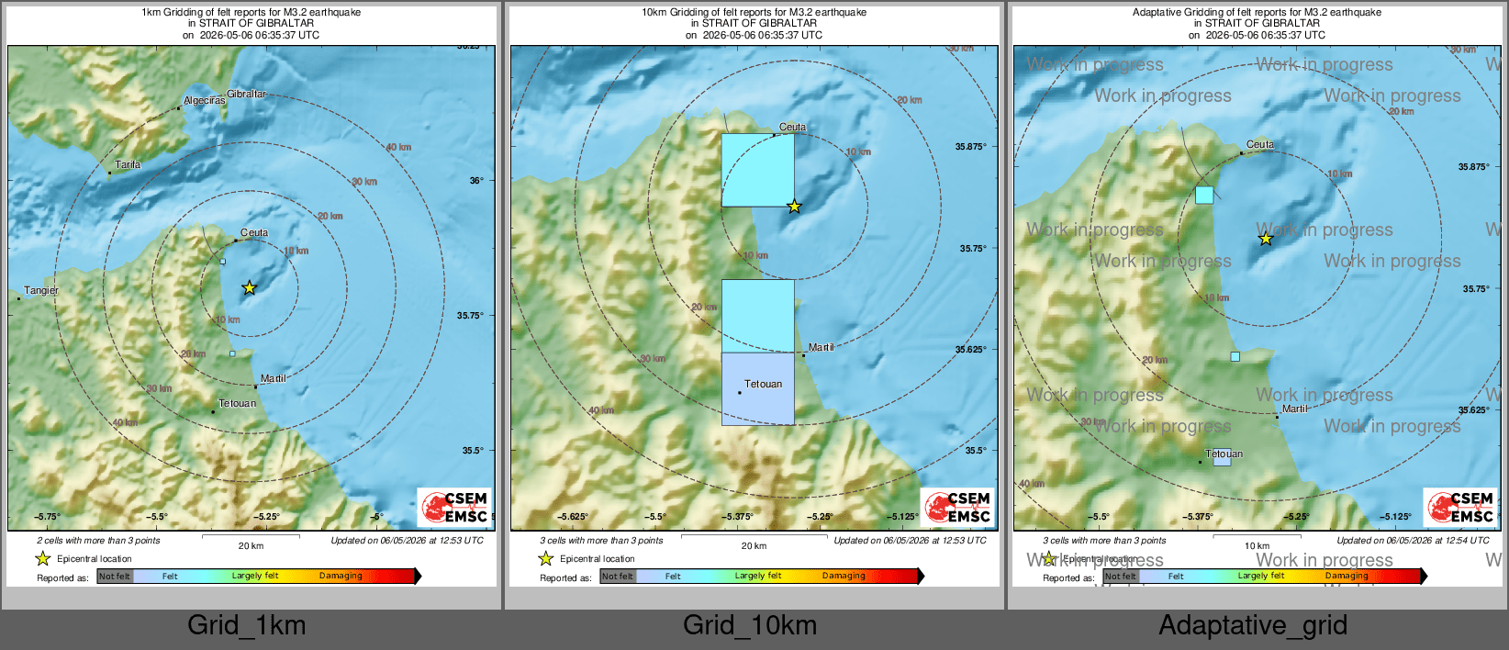Click the Martil label on the Grid_10km map
This screenshot has height=650, width=1509.
pos(821,347)
